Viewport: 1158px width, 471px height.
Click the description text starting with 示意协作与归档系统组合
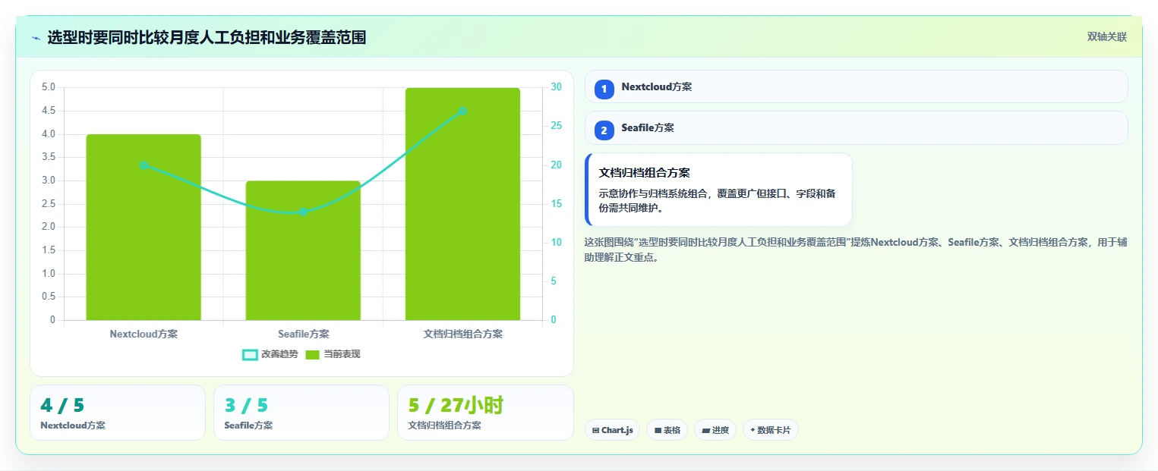tap(718, 200)
